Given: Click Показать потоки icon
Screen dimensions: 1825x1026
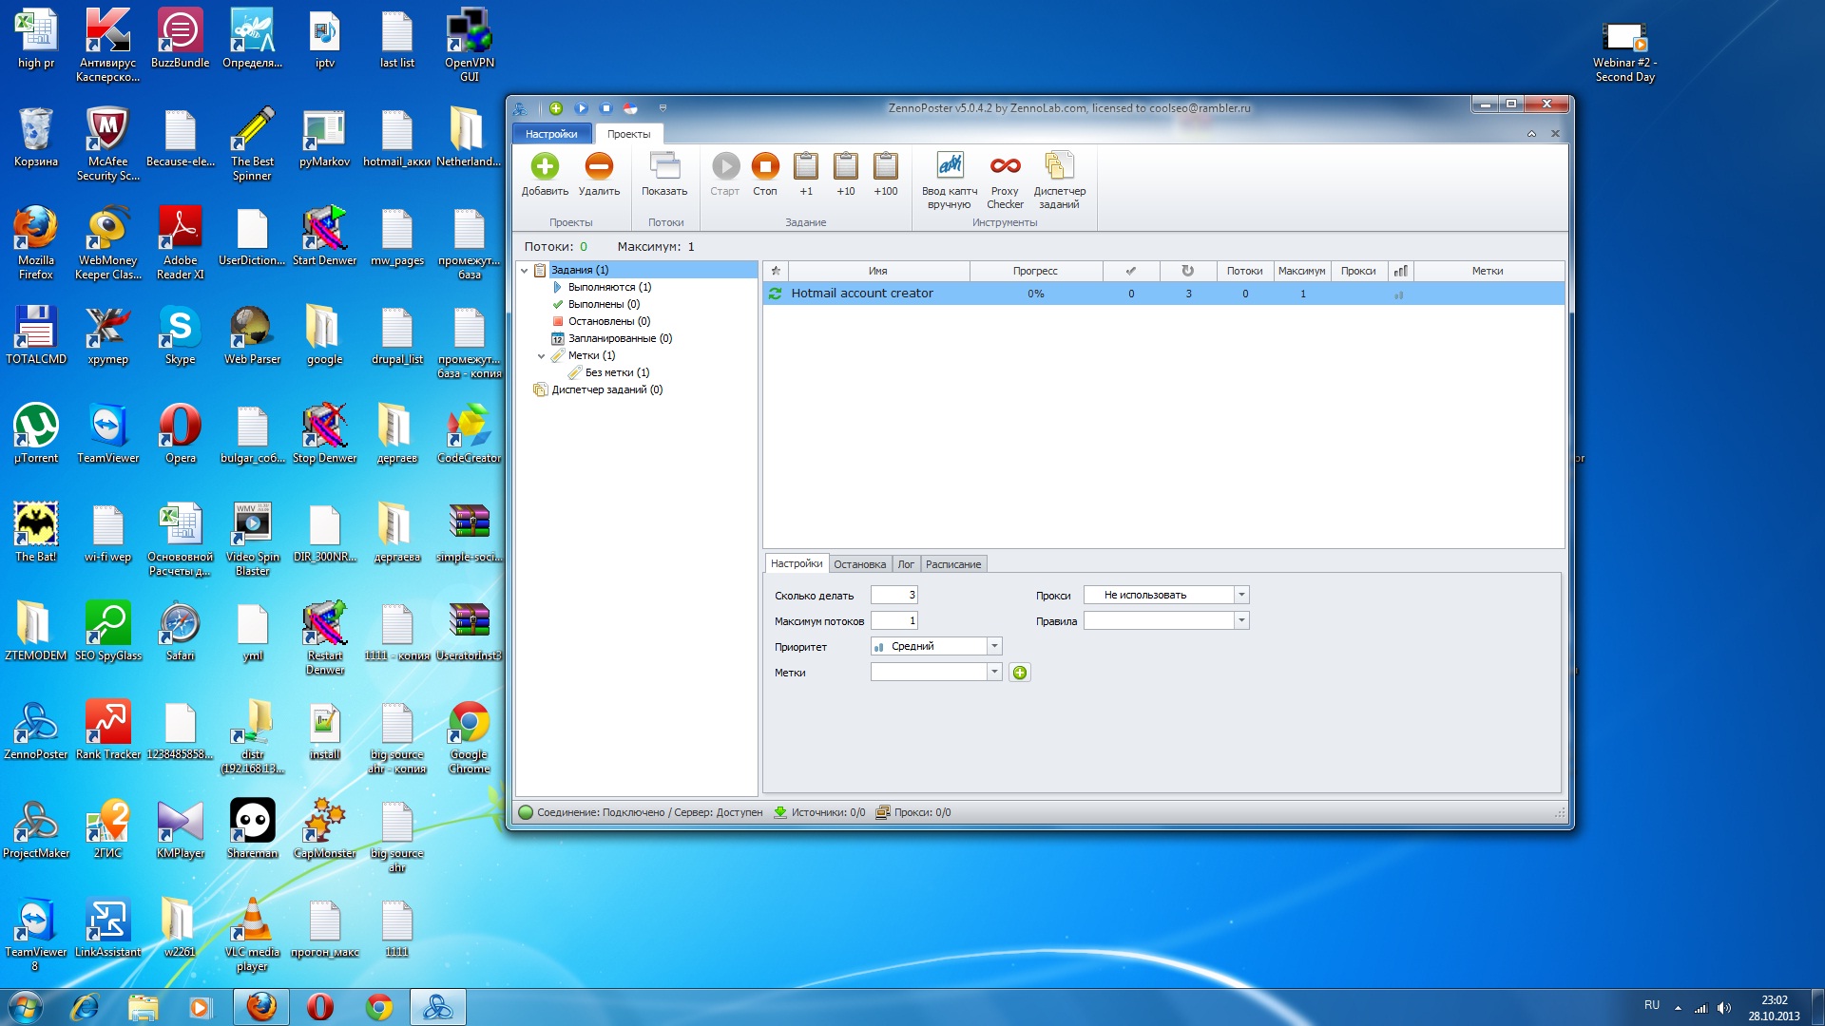Looking at the screenshot, I should pyautogui.click(x=664, y=167).
